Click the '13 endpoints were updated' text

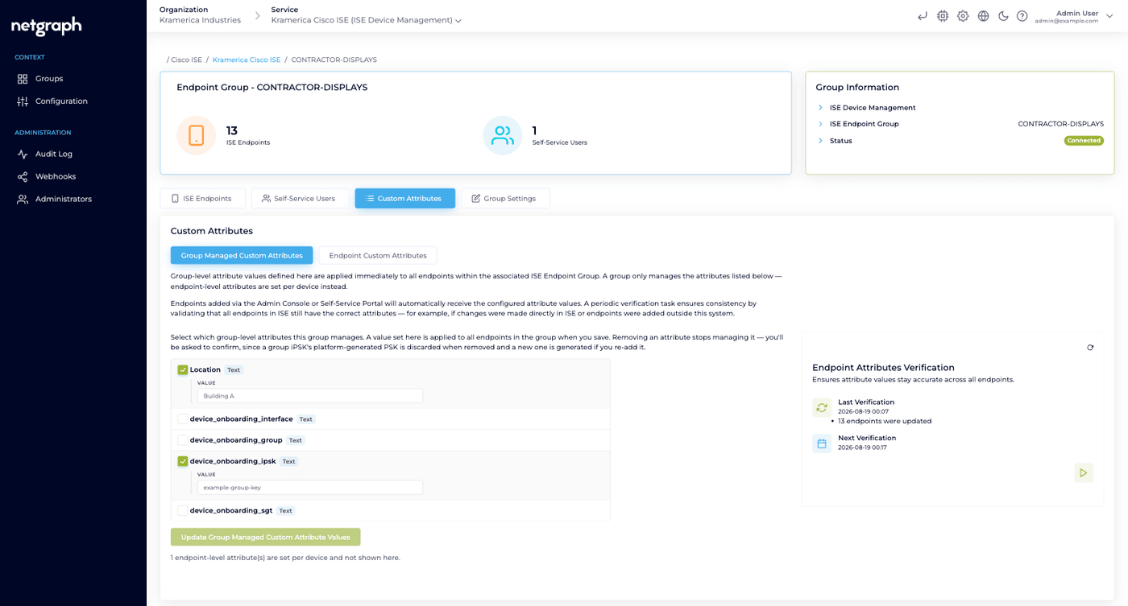tap(885, 421)
